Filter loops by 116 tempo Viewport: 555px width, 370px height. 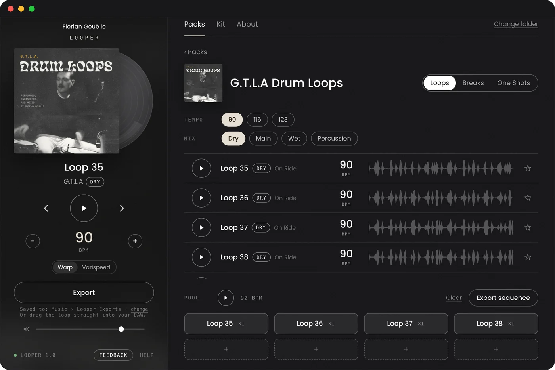tap(257, 120)
